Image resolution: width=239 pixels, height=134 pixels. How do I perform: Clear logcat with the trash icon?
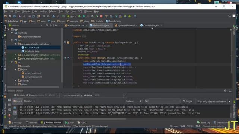click(15, 108)
